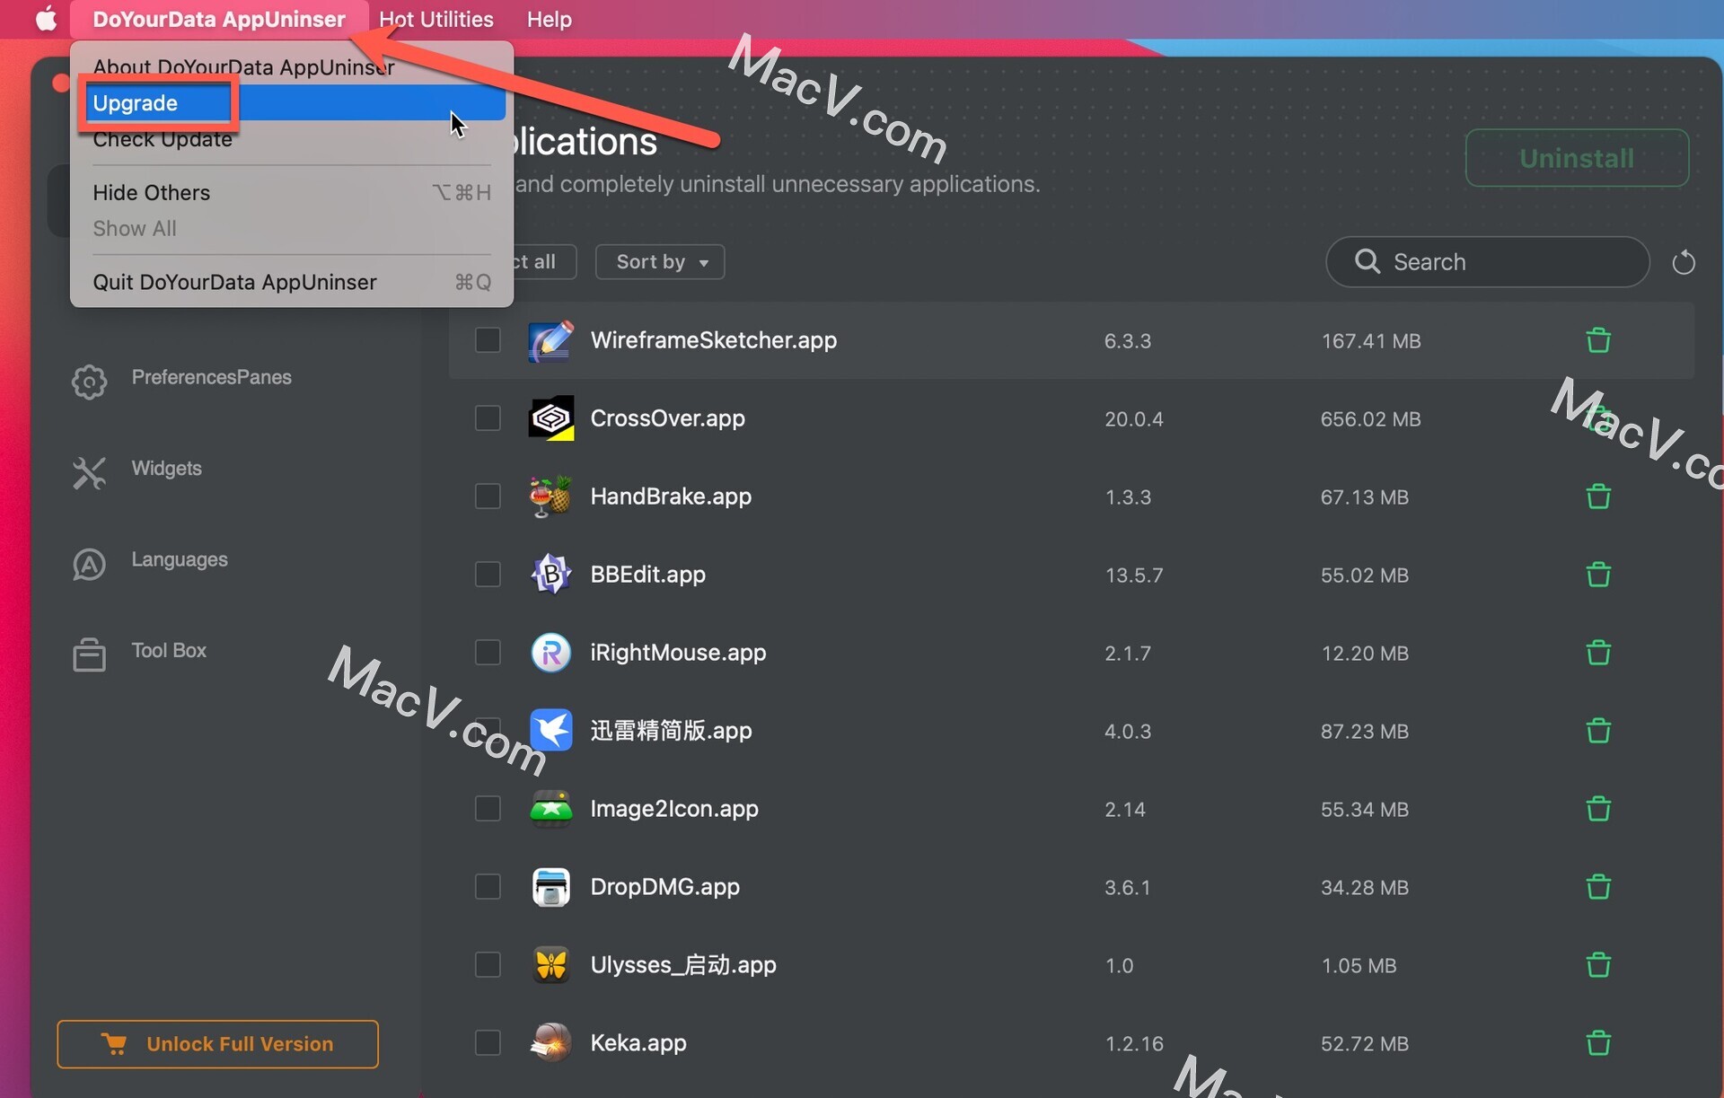
Task: Choose Hide Others menu item
Action: point(292,193)
